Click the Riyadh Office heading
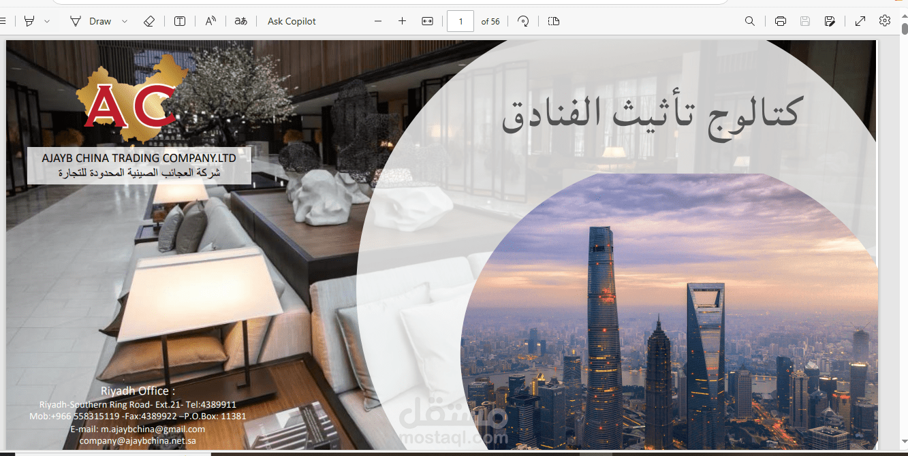The image size is (908, 456). pyautogui.click(x=138, y=391)
